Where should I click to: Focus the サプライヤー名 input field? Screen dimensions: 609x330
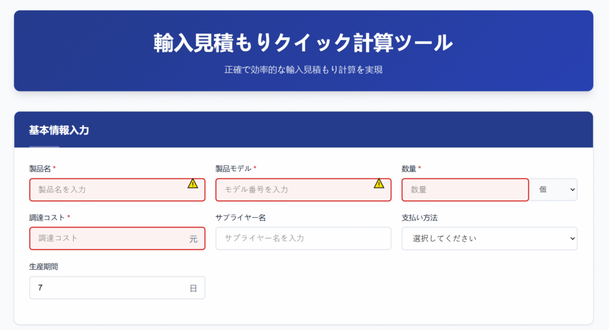(303, 238)
